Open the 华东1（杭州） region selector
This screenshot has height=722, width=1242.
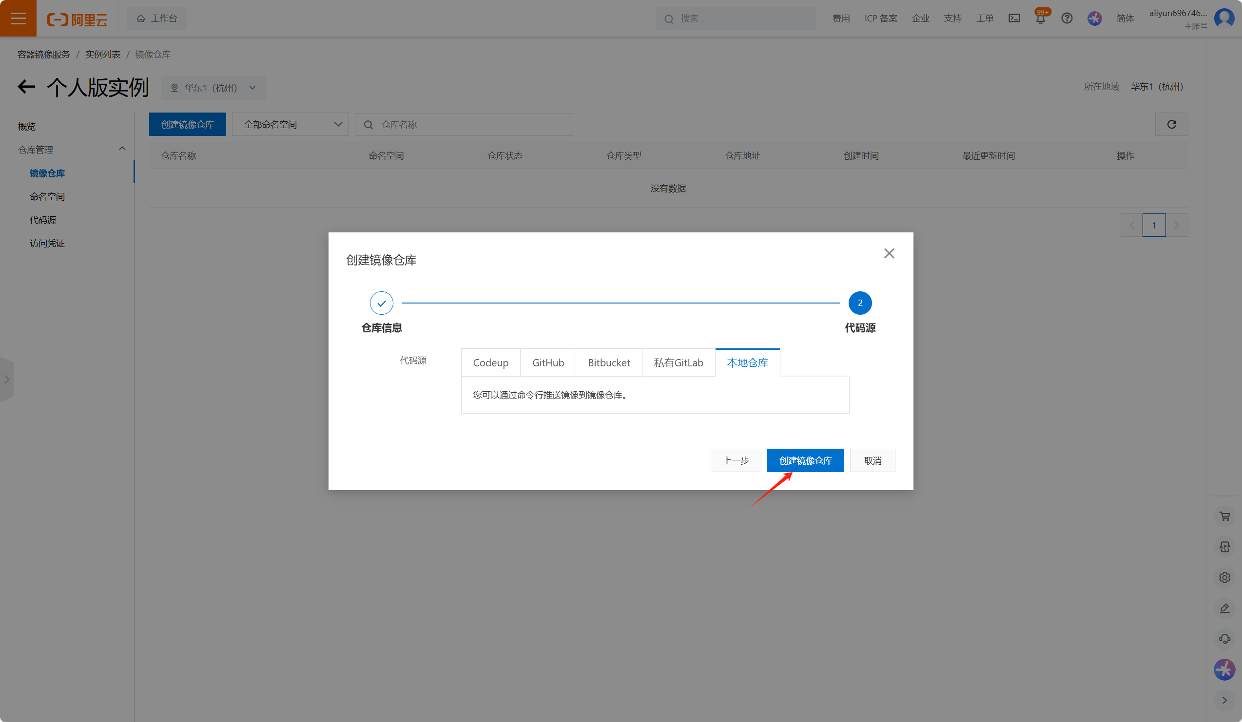pyautogui.click(x=213, y=88)
